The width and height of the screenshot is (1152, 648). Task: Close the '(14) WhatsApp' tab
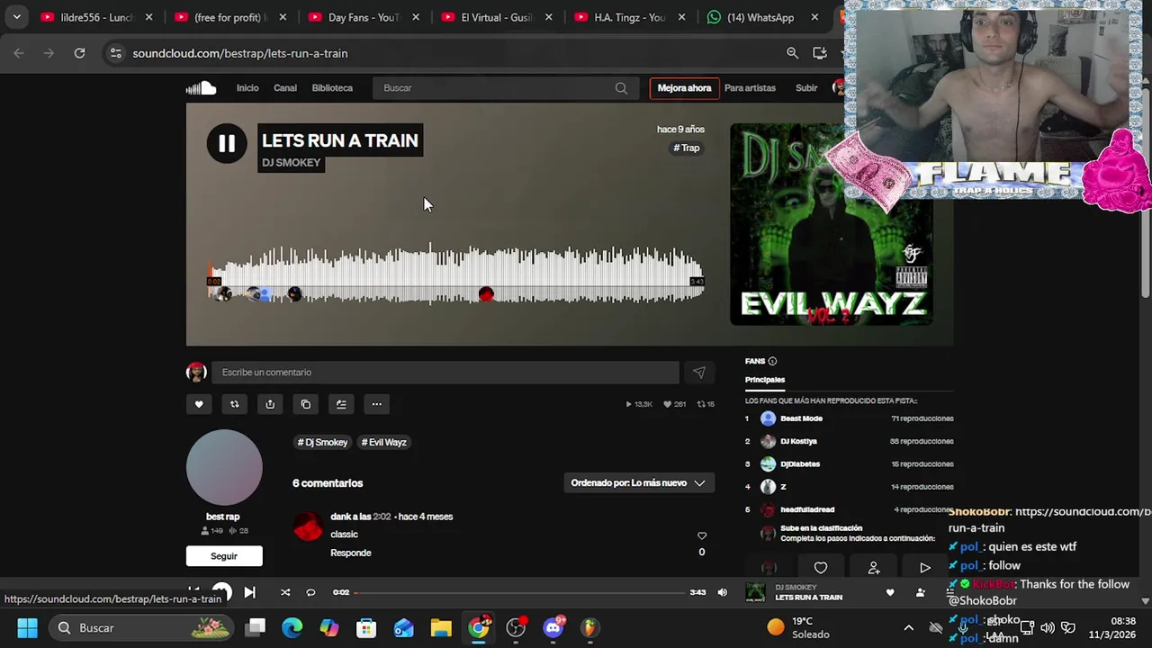[x=814, y=17]
